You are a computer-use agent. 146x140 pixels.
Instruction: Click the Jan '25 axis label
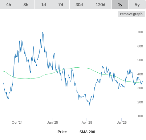pos(52,122)
